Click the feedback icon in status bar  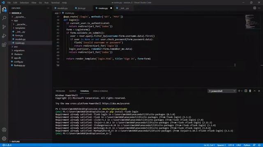(x=254, y=145)
